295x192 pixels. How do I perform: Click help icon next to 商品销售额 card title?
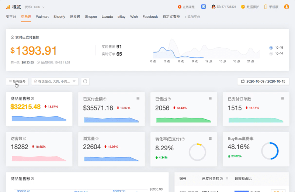coord(33,99)
